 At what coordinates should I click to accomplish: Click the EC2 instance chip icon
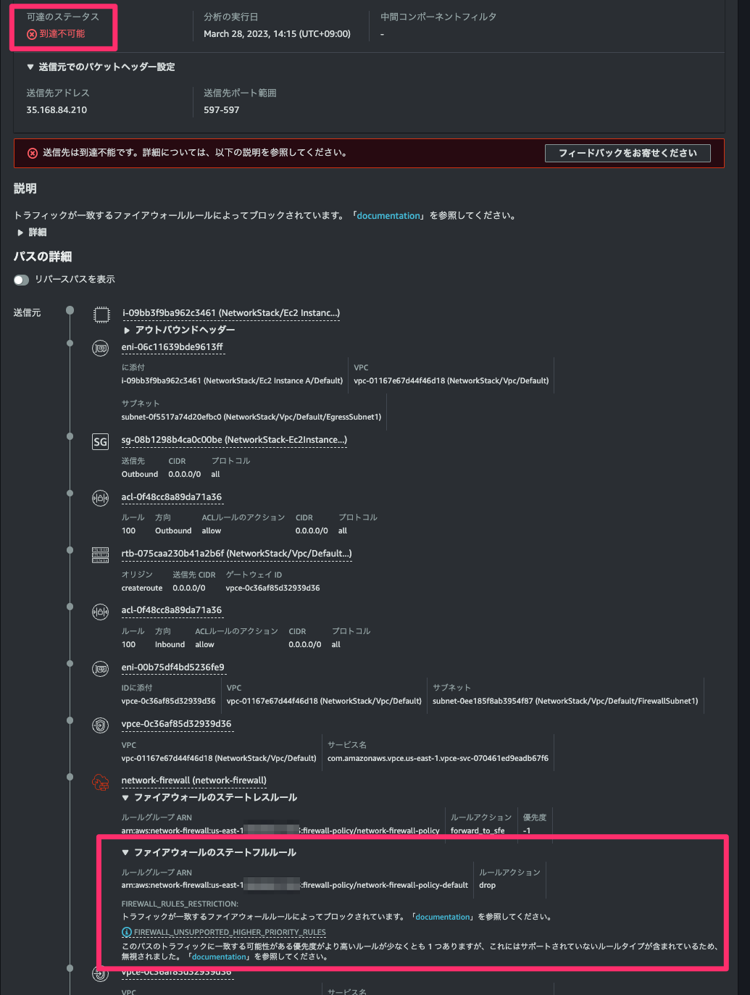pyautogui.click(x=101, y=315)
